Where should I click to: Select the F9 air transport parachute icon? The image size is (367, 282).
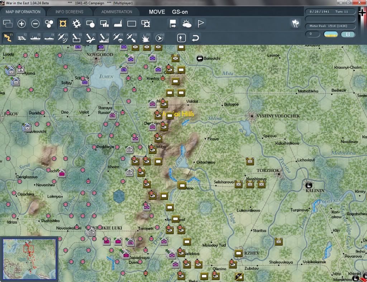pyautogui.click(x=118, y=38)
